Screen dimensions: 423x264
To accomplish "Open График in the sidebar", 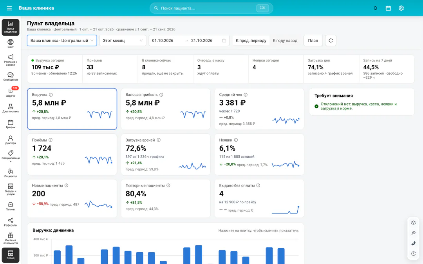I will [x=11, y=124].
